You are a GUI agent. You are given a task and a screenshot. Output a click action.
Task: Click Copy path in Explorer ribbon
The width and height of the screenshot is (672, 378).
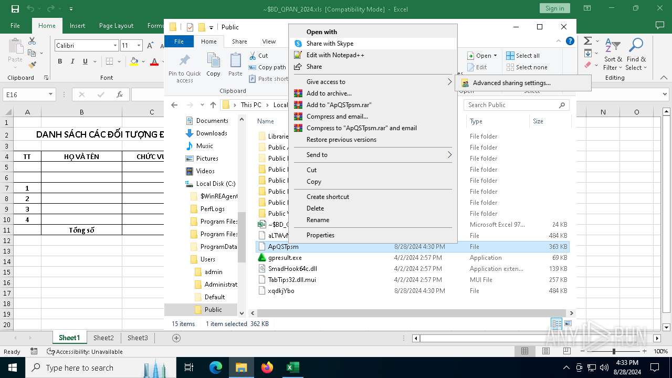click(267, 67)
